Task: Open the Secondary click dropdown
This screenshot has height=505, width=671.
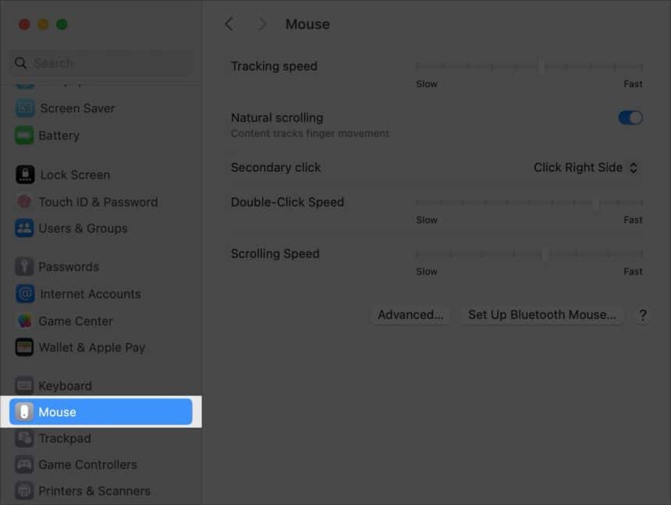Action: [x=585, y=167]
